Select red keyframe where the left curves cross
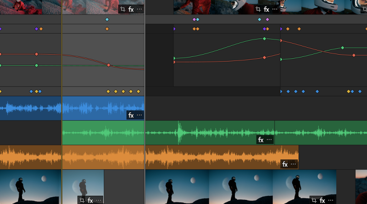 (x=109, y=65)
